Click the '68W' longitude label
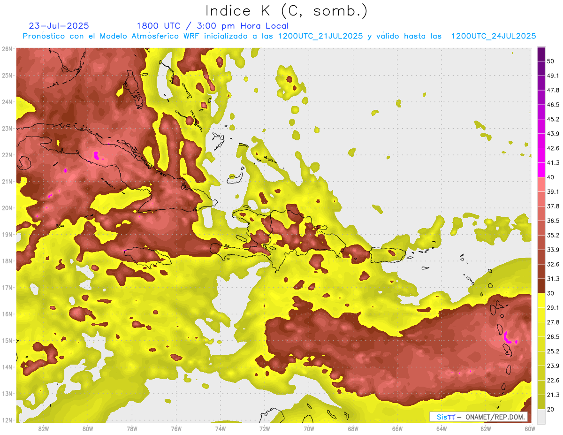 point(353,429)
